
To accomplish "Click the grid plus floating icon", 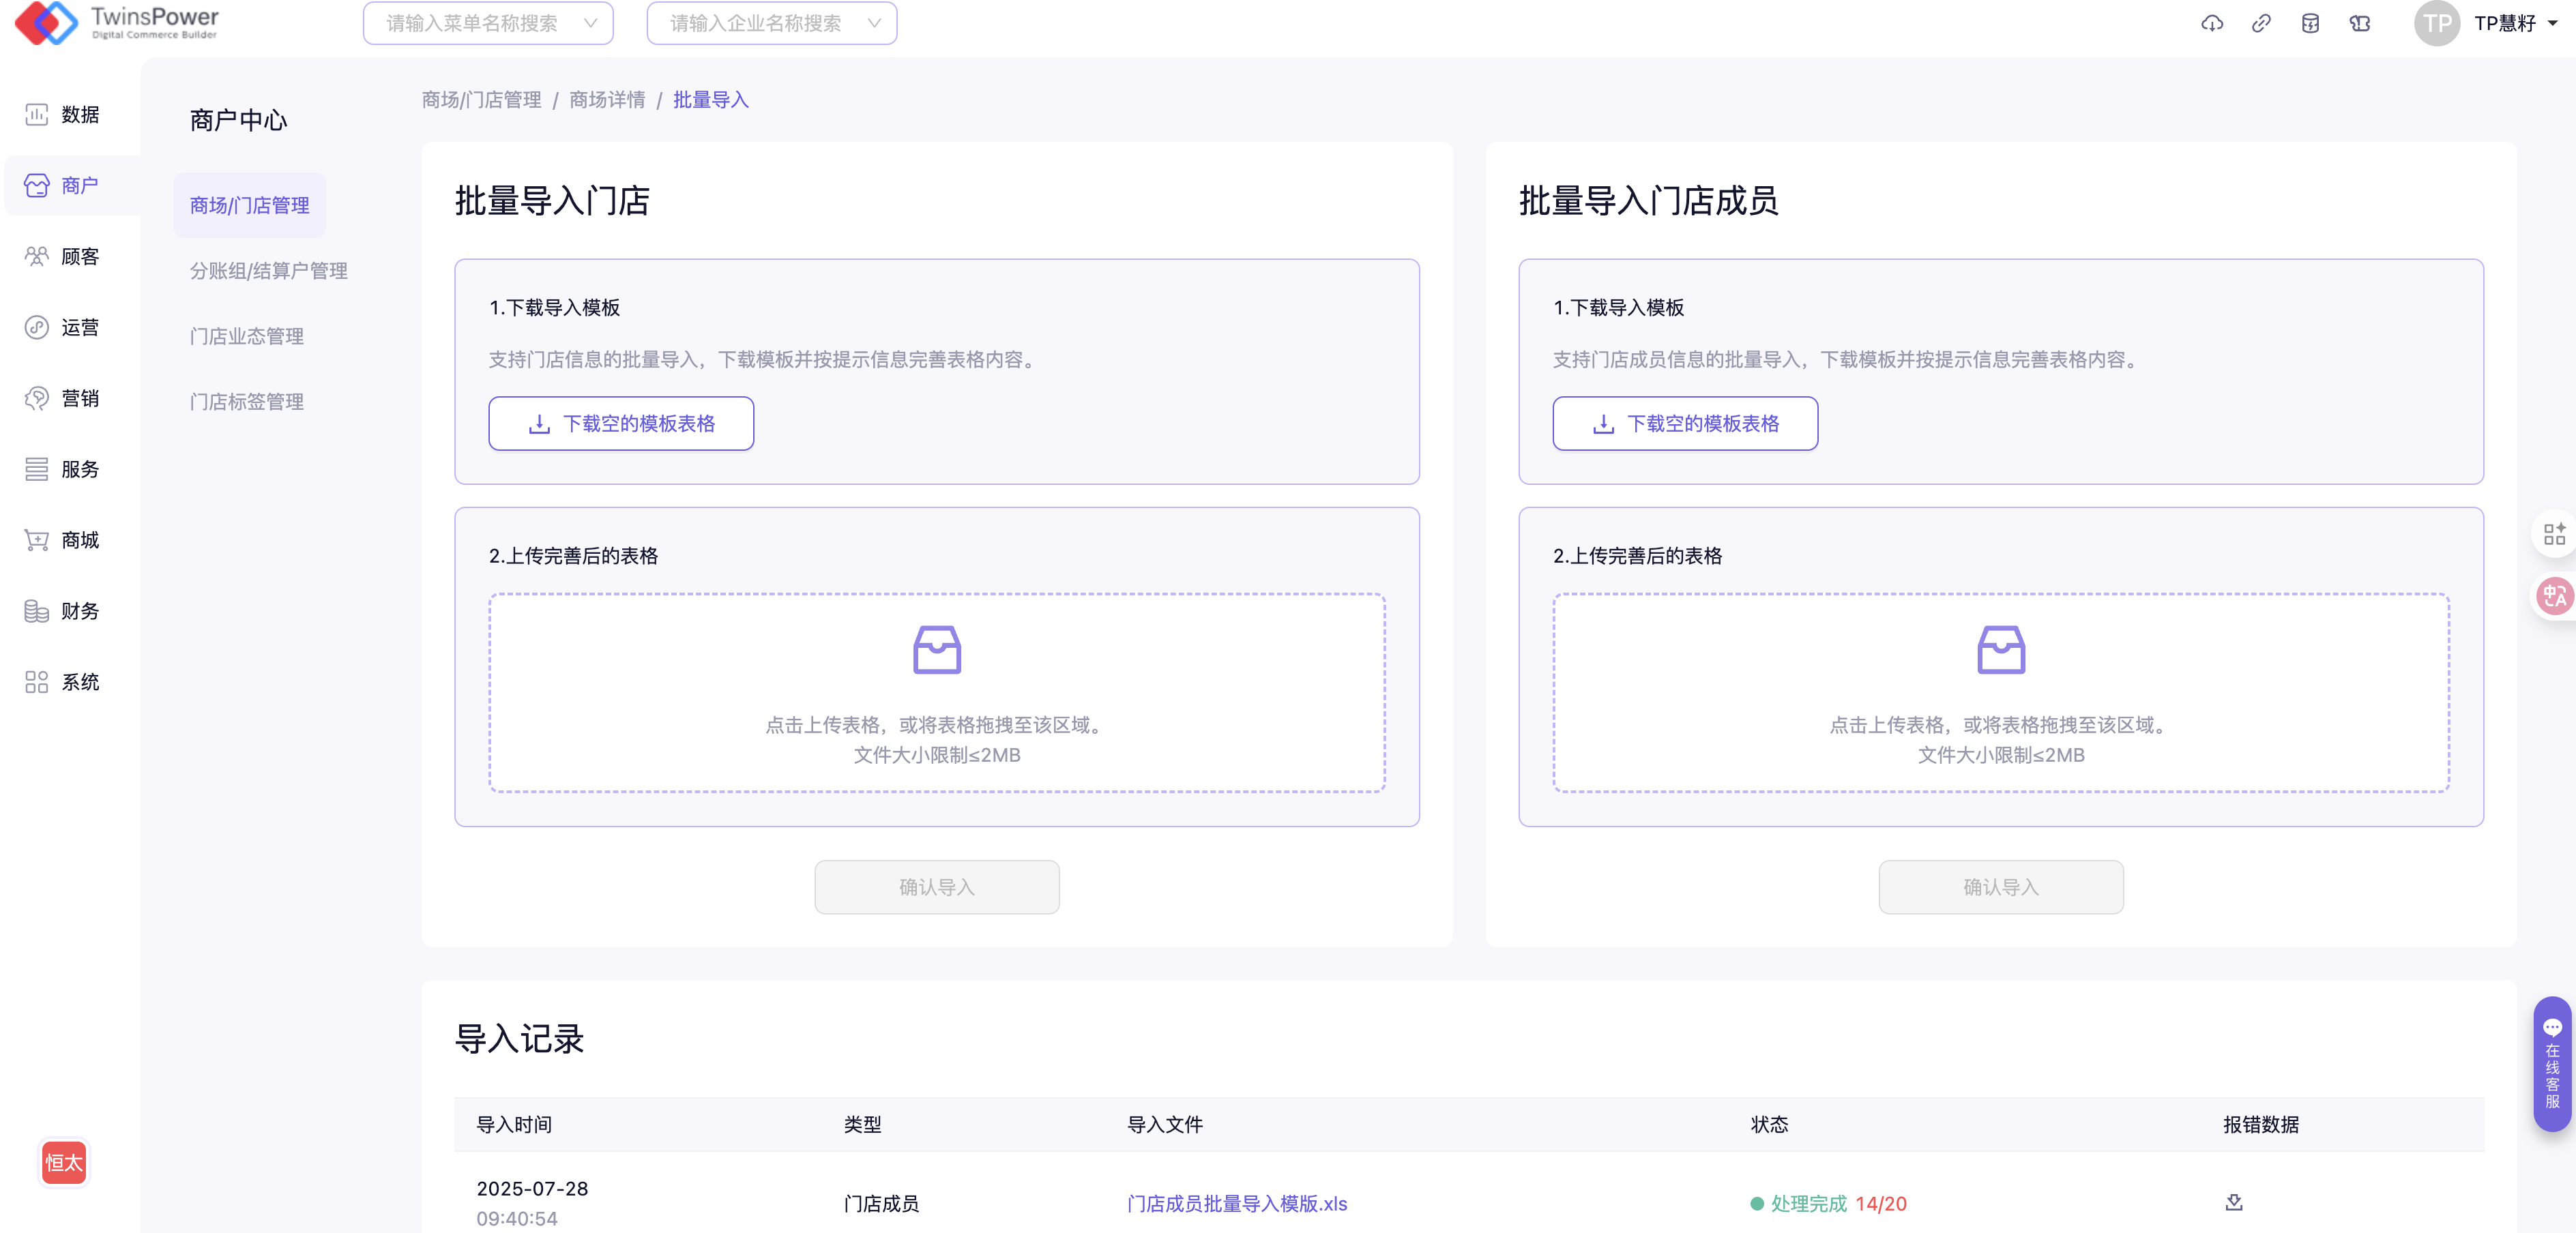I will coord(2554,533).
